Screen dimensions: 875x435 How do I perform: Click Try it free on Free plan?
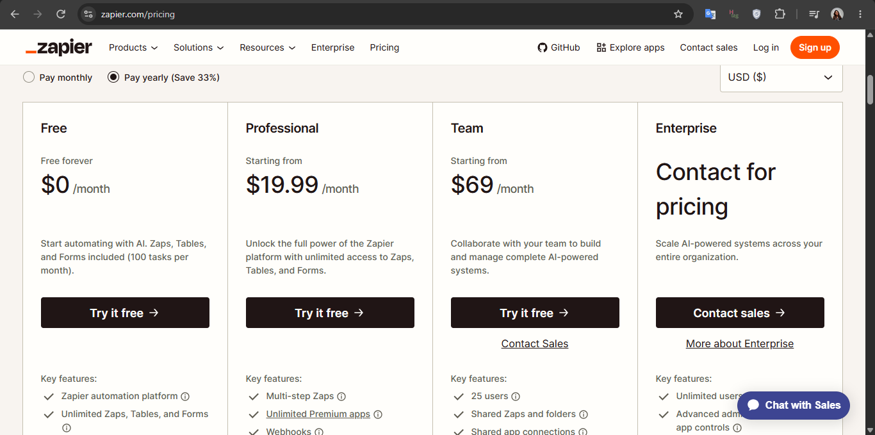pos(125,313)
